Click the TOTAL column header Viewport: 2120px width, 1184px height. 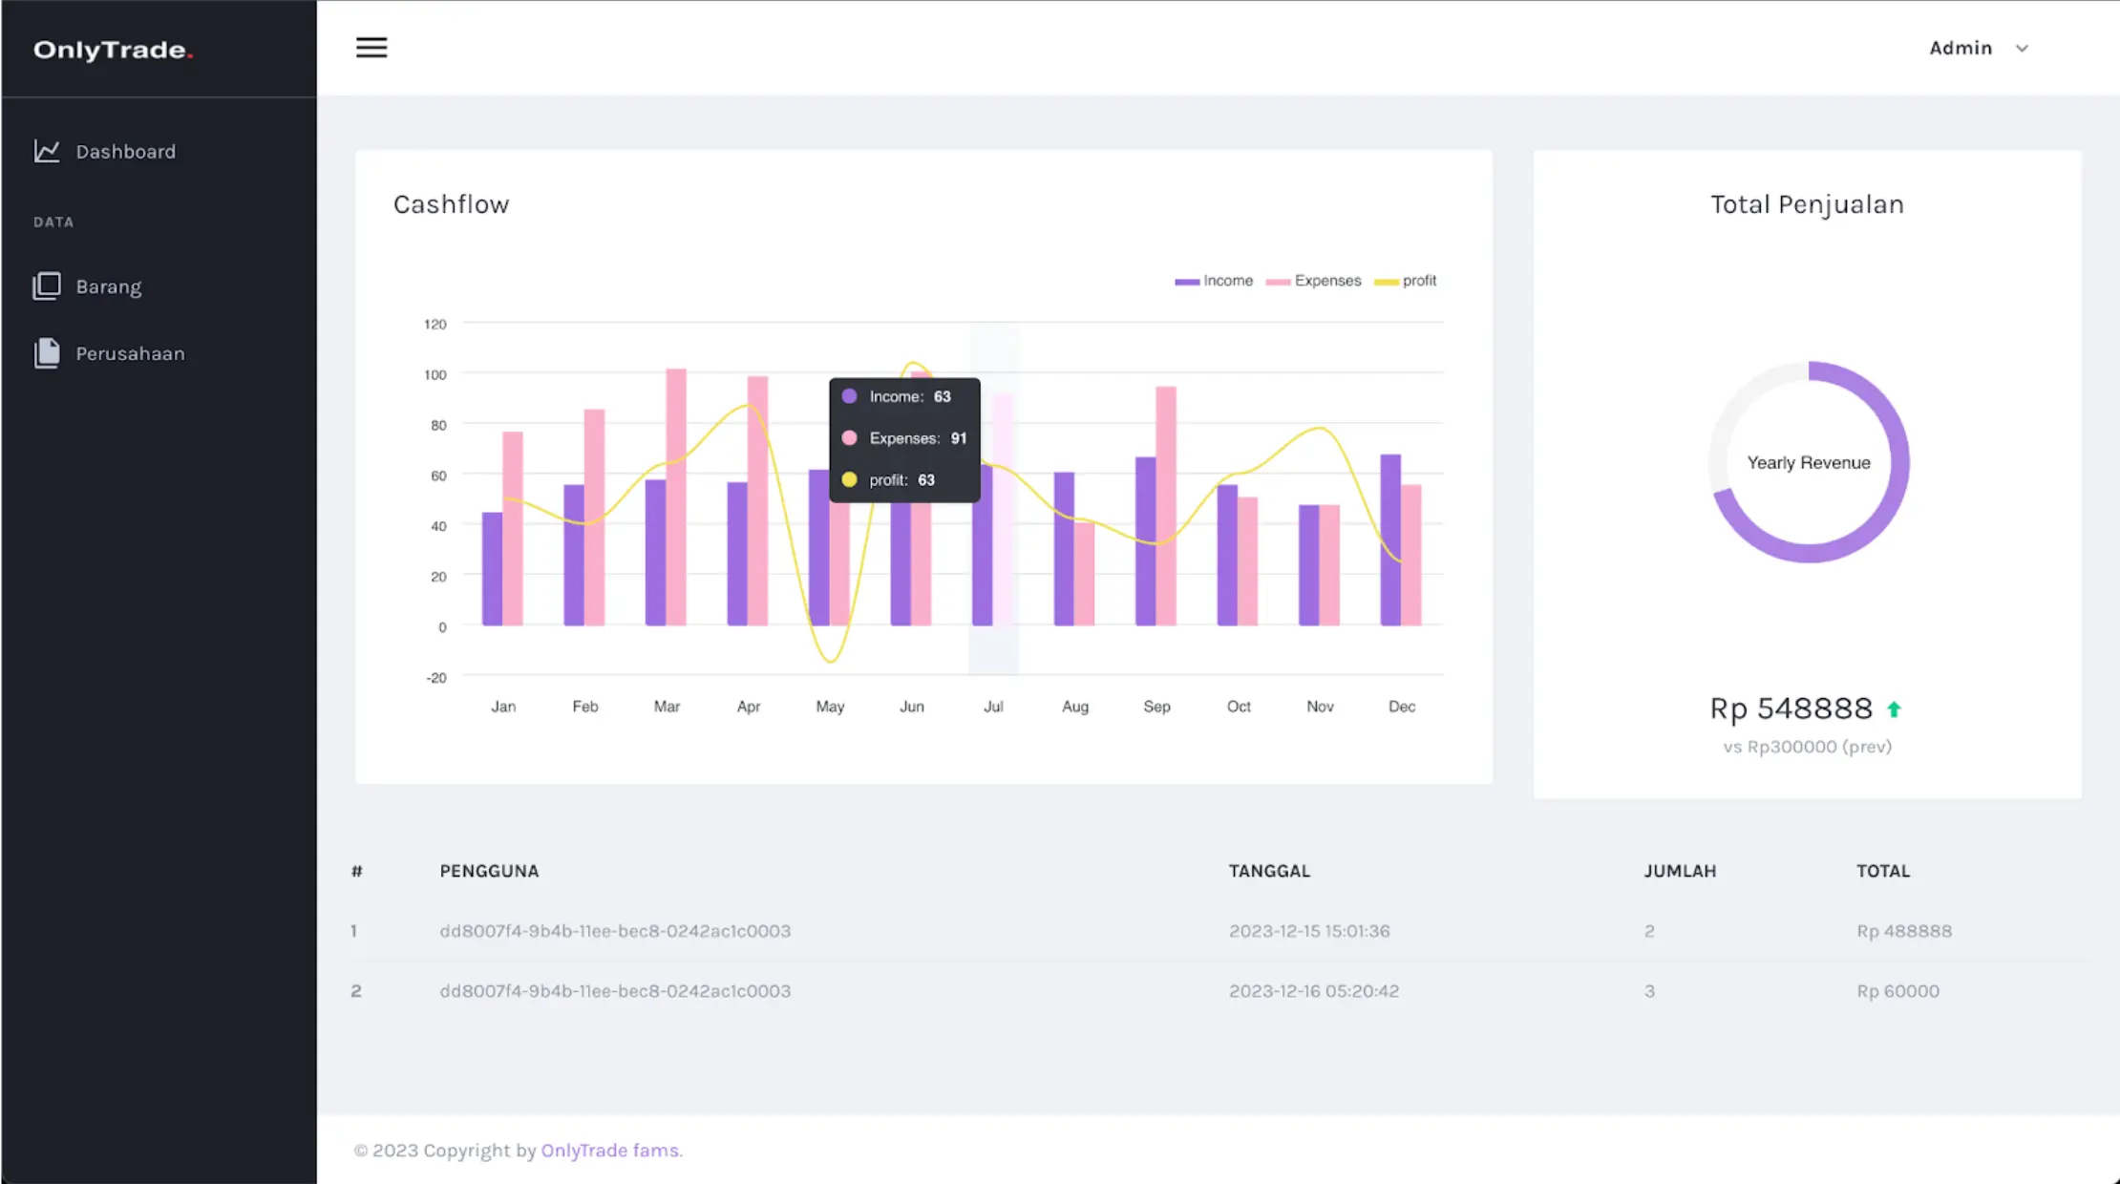[1883, 871]
